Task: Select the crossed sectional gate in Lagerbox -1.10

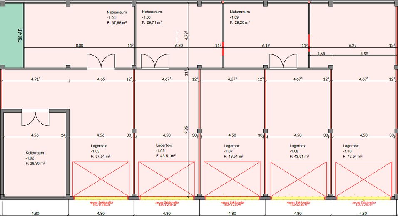Action: pyautogui.click(x=363, y=179)
